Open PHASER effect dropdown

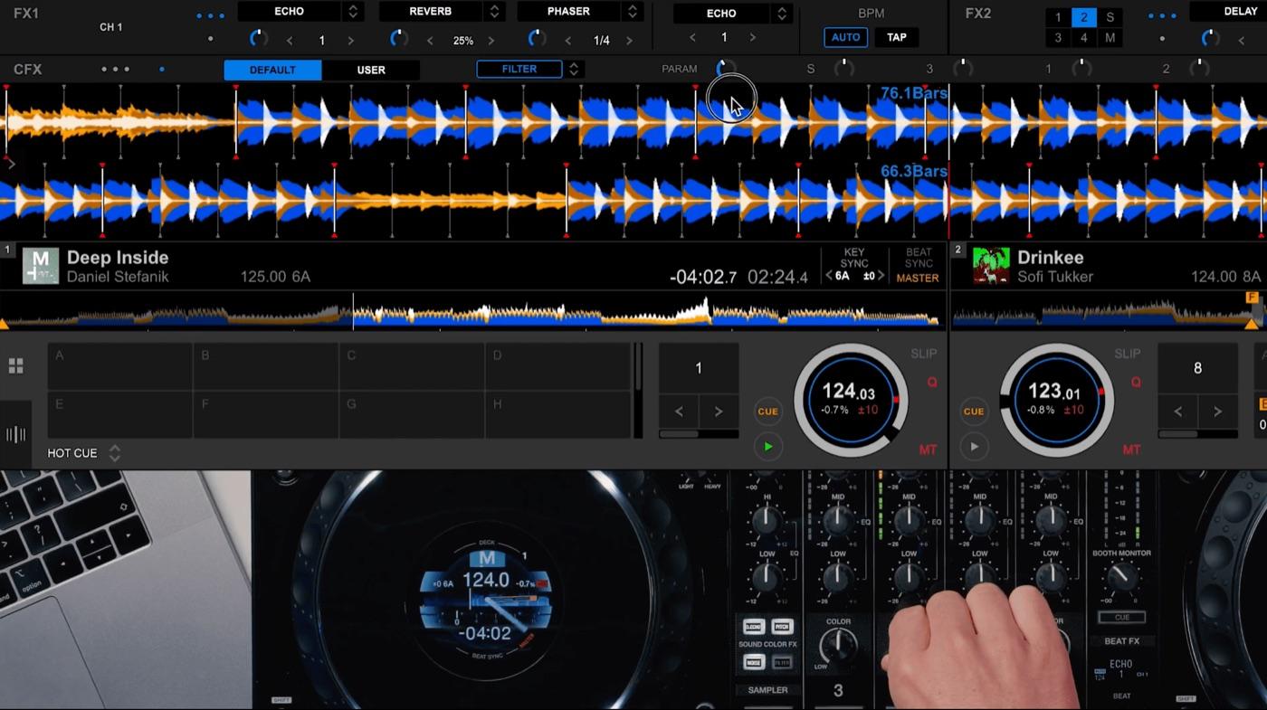[x=633, y=12]
